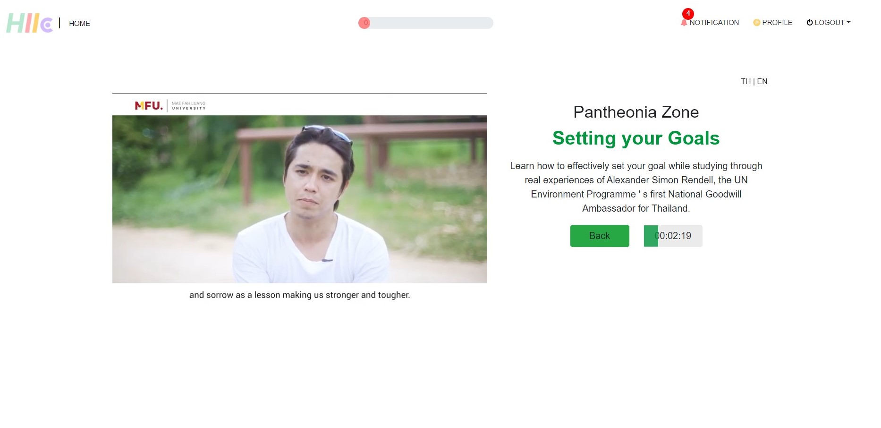881x428 pixels.
Task: Click the HIIC colorful logo
Action: [x=29, y=23]
